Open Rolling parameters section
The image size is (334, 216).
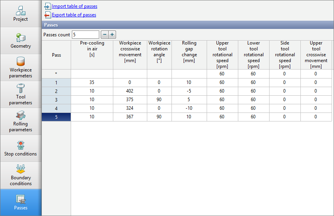click(x=20, y=116)
